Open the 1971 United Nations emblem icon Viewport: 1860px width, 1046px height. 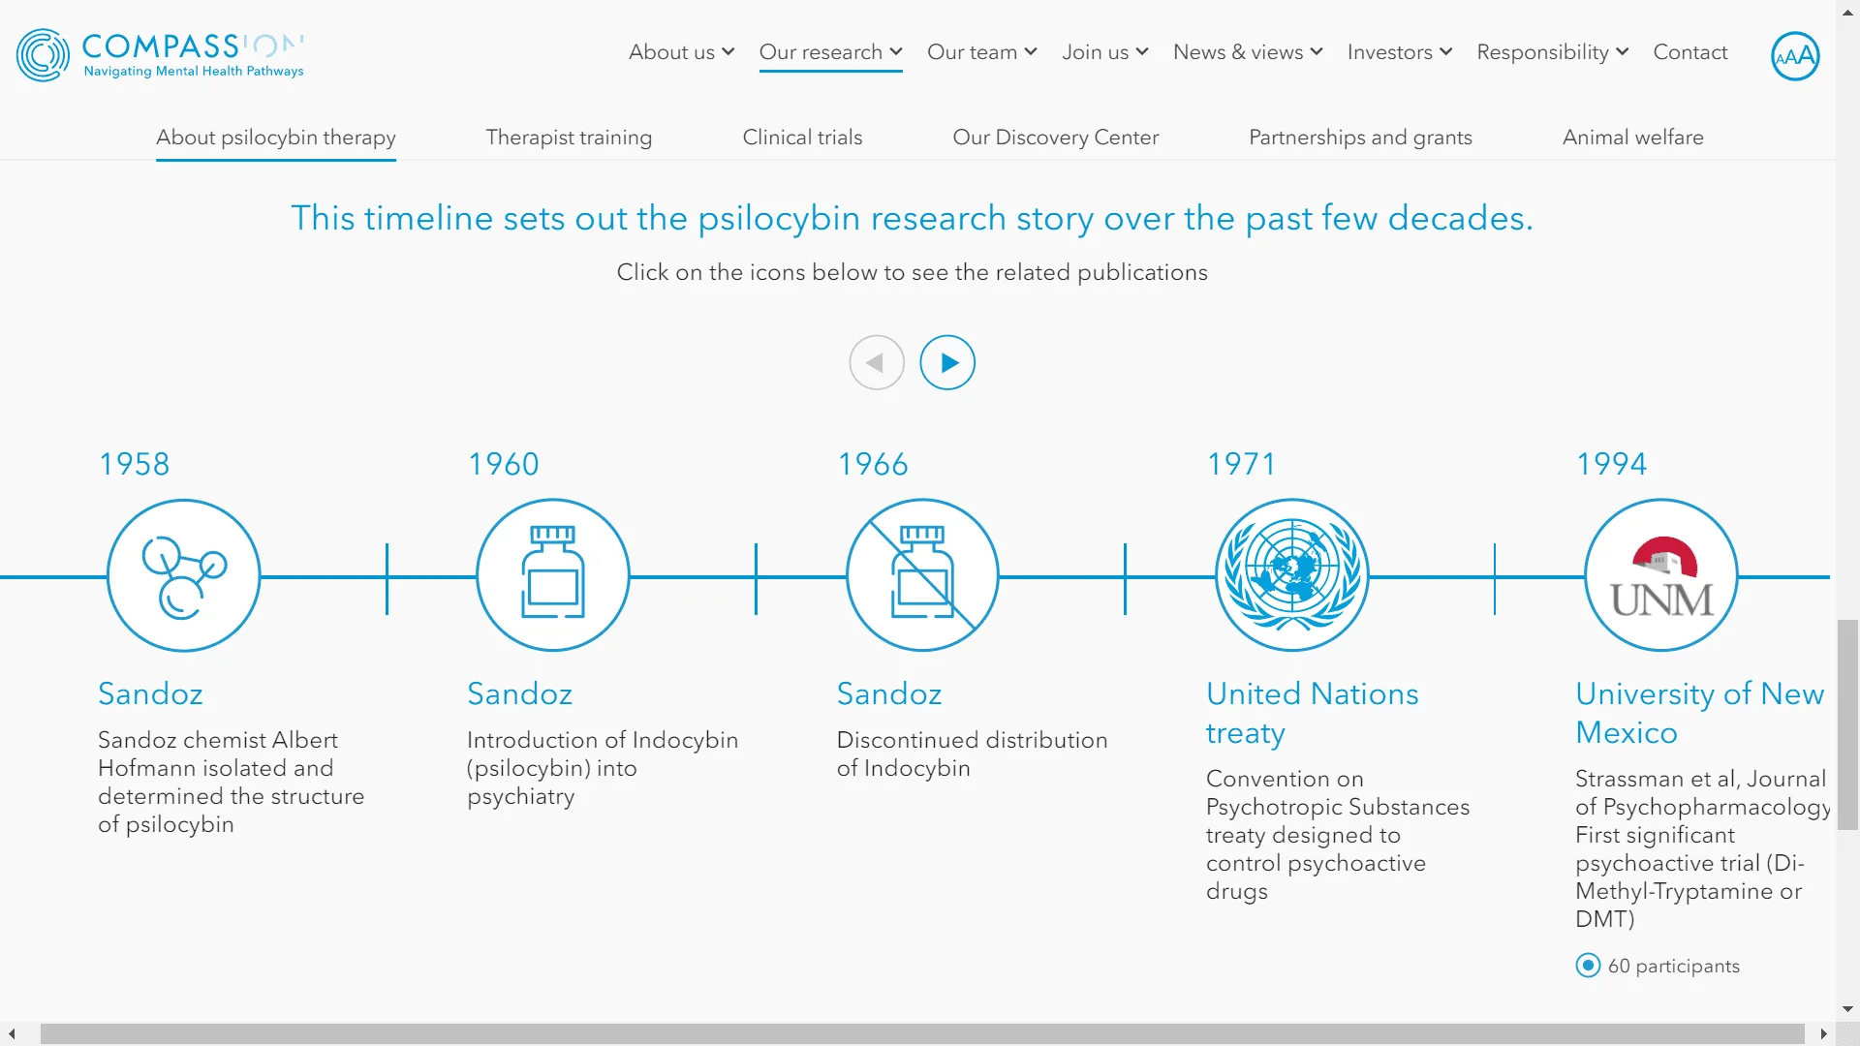pyautogui.click(x=1292, y=575)
